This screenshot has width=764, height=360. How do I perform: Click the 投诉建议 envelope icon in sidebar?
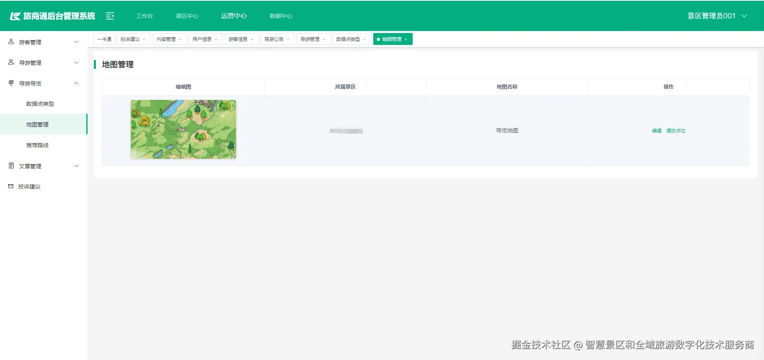(10, 186)
